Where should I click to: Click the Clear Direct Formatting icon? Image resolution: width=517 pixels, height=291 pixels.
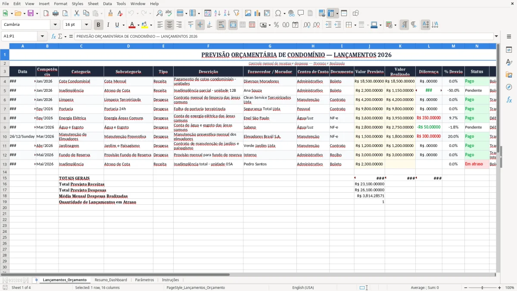[x=120, y=13]
